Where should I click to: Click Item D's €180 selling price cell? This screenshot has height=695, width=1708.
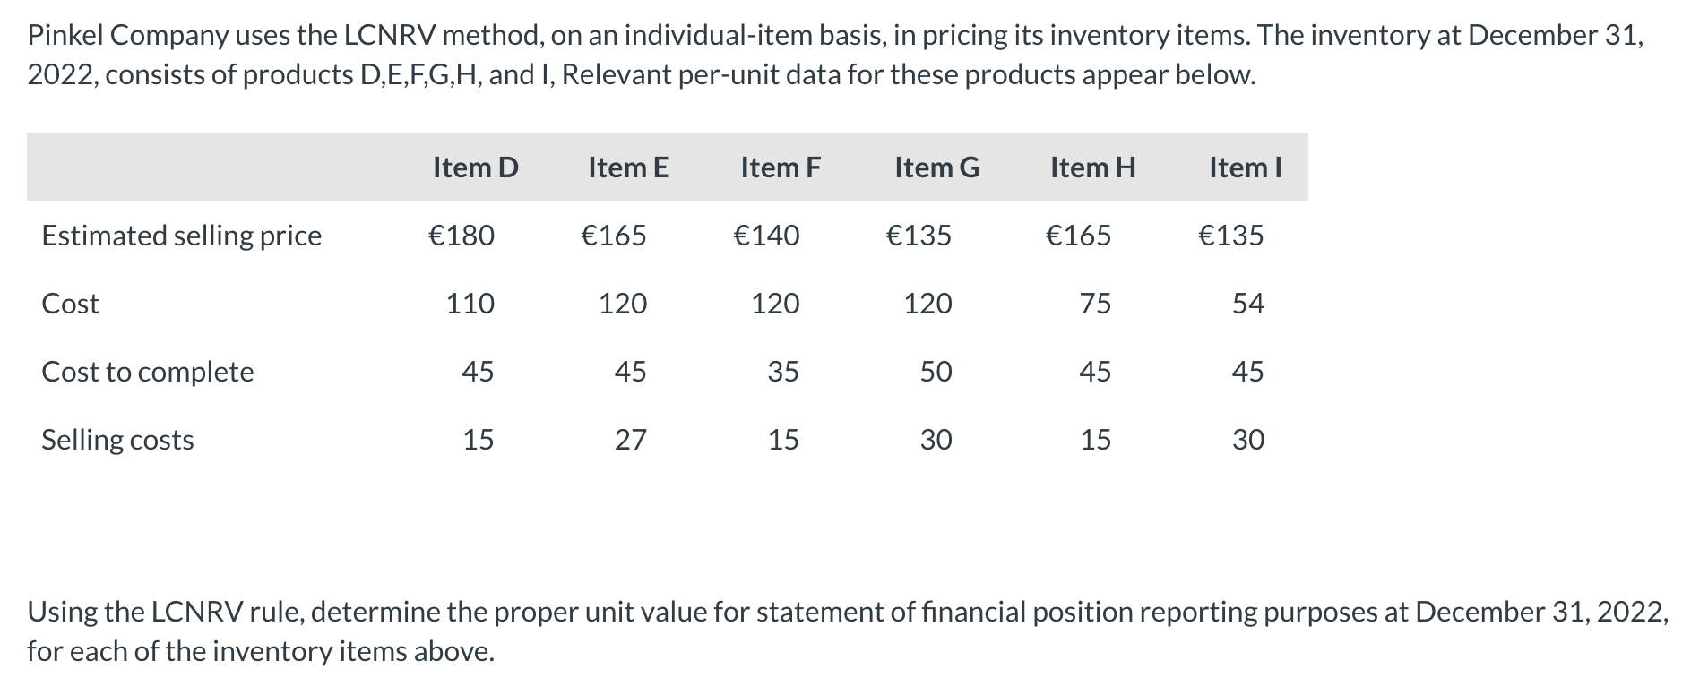tap(462, 236)
